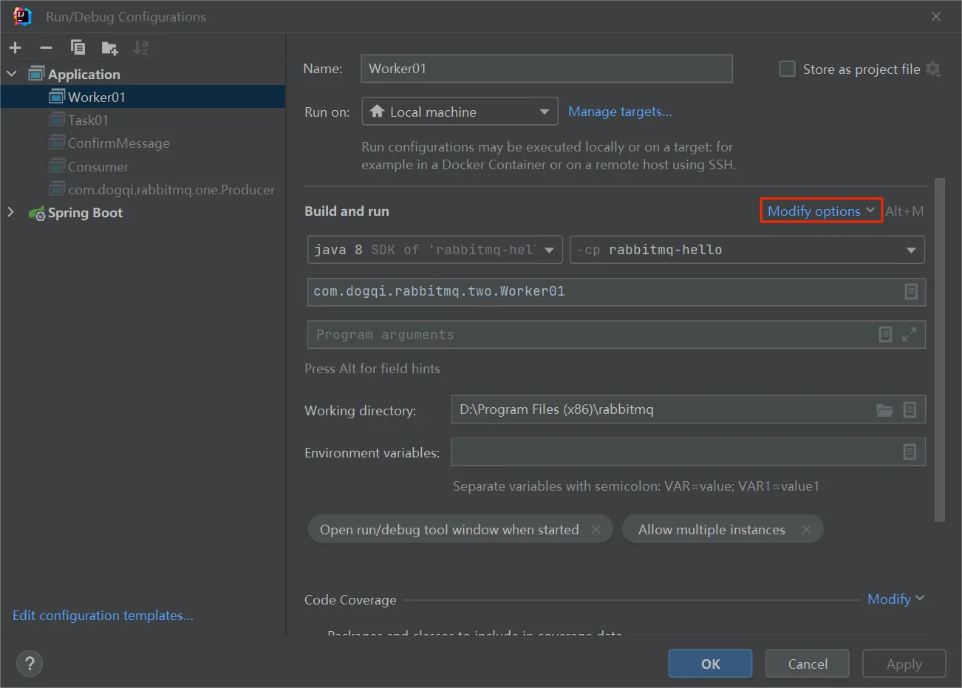Open Manage targets link
Screen dimensions: 962x688
pos(620,112)
